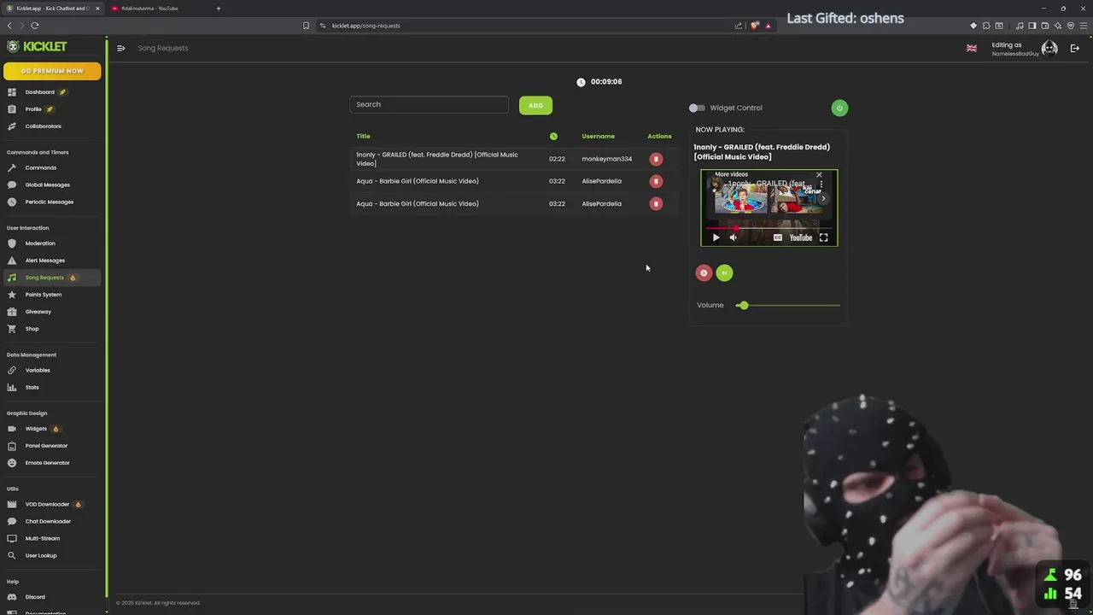Collapse sidebar with hamburger icon
The image size is (1093, 615).
pyautogui.click(x=120, y=48)
